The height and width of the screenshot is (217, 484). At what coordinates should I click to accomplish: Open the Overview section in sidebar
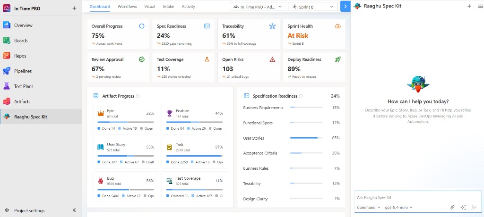click(x=41, y=25)
